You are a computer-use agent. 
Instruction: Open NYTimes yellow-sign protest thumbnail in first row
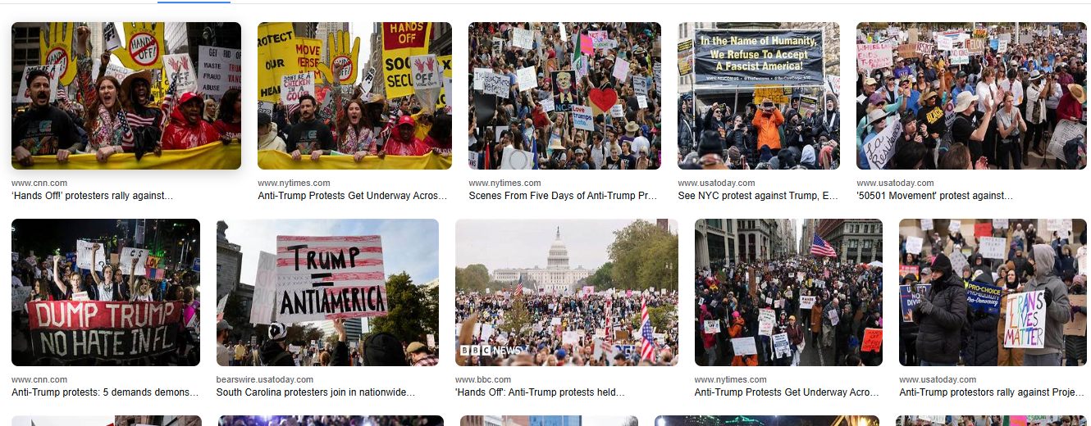[354, 96]
